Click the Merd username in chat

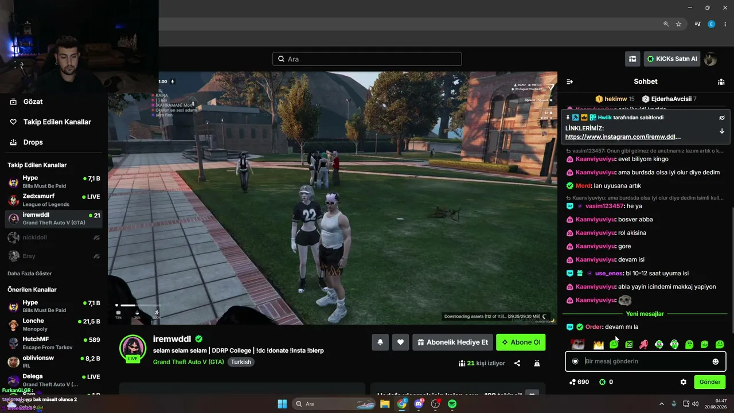(x=583, y=186)
